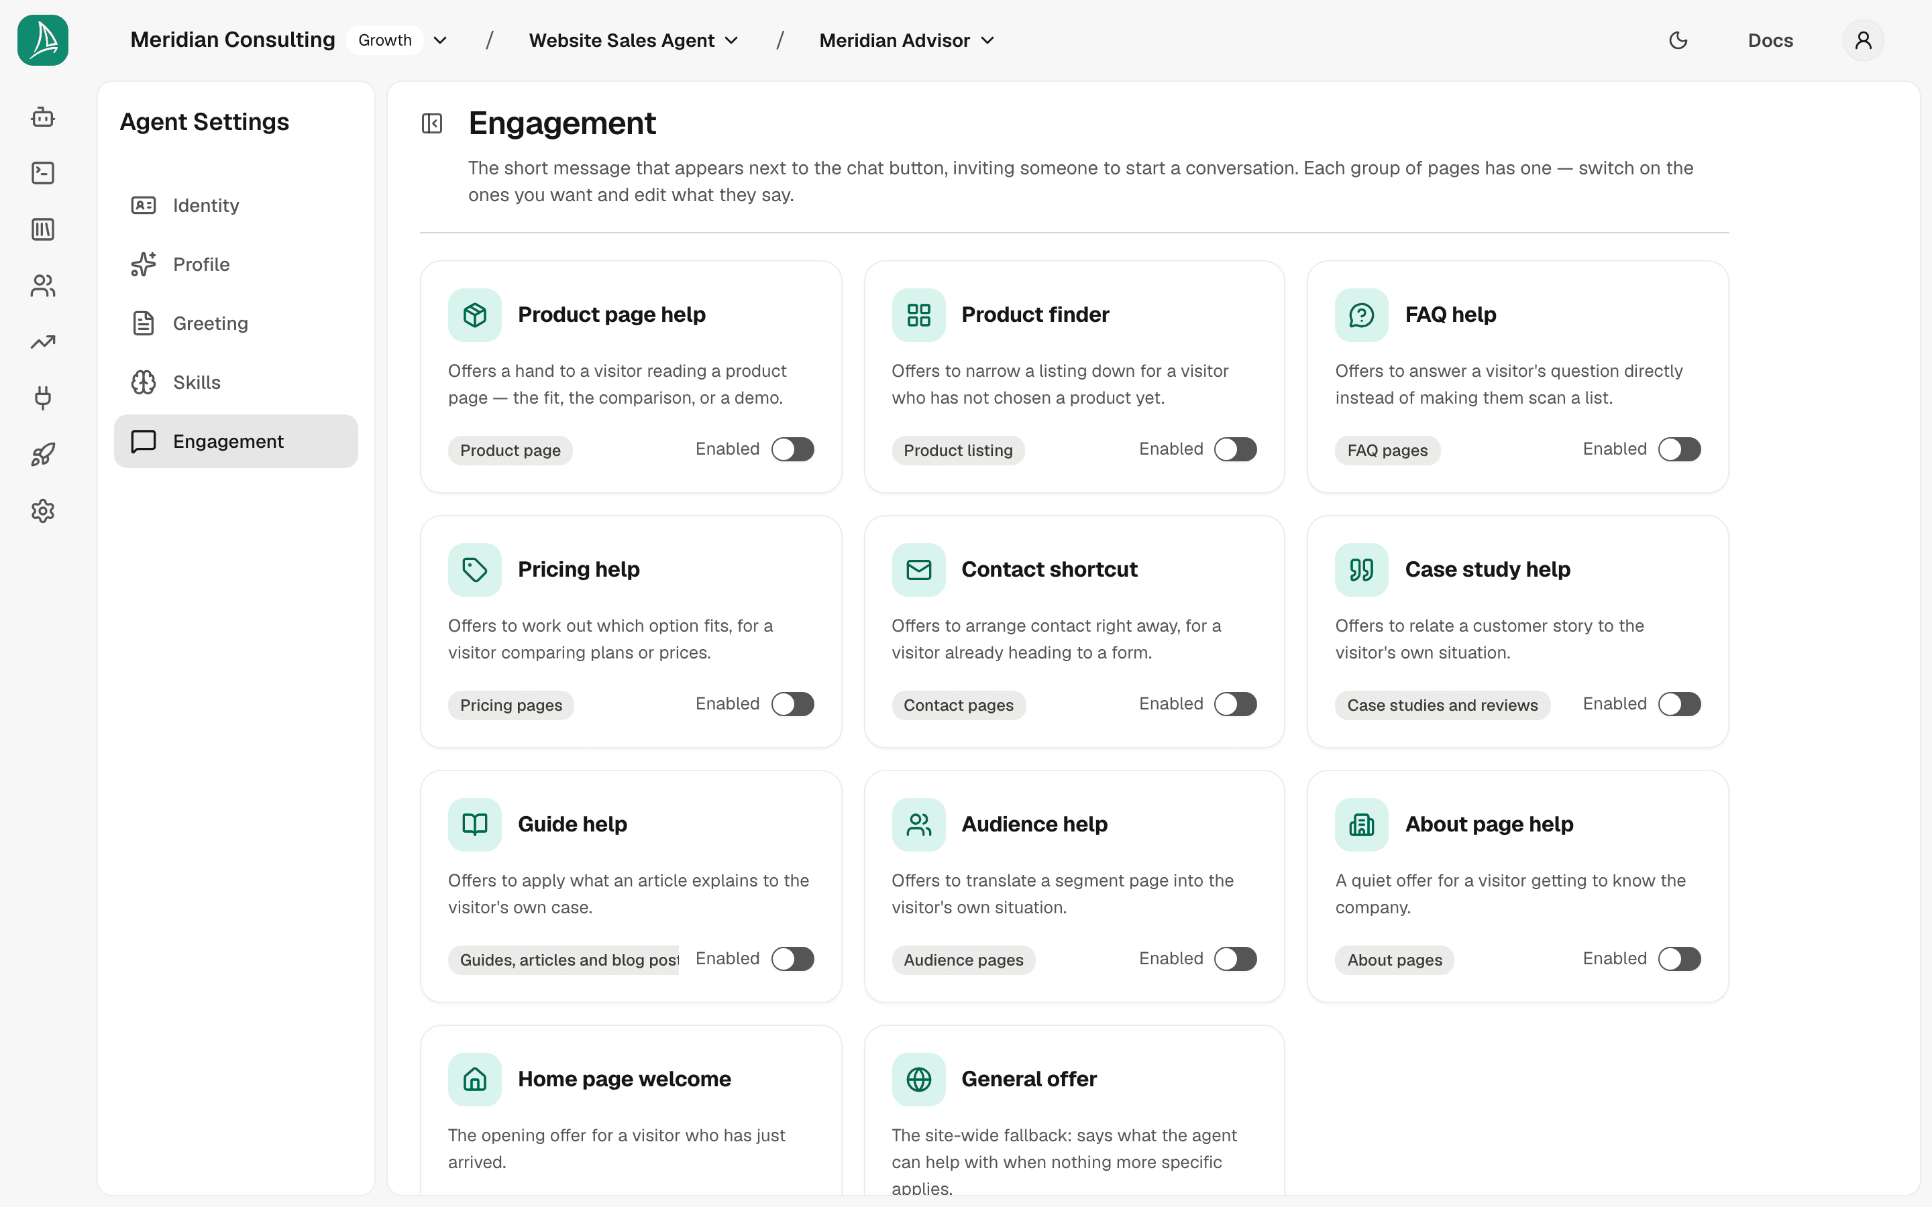Viewport: 1932px width, 1207px height.
Task: Enable the Product page help toggle
Action: [x=793, y=449]
